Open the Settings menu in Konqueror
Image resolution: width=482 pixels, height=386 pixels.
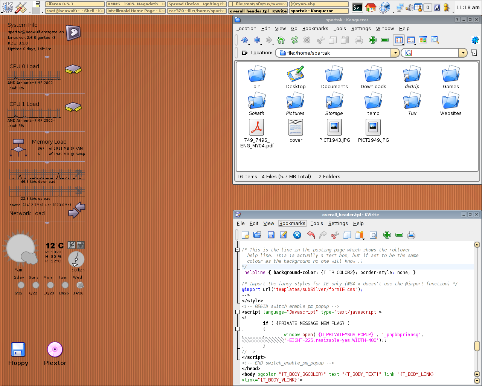coord(361,29)
